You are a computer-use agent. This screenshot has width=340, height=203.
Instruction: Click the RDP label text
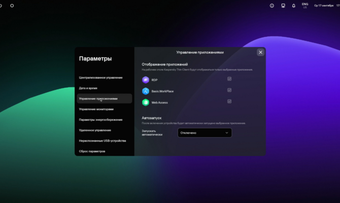[x=154, y=80]
